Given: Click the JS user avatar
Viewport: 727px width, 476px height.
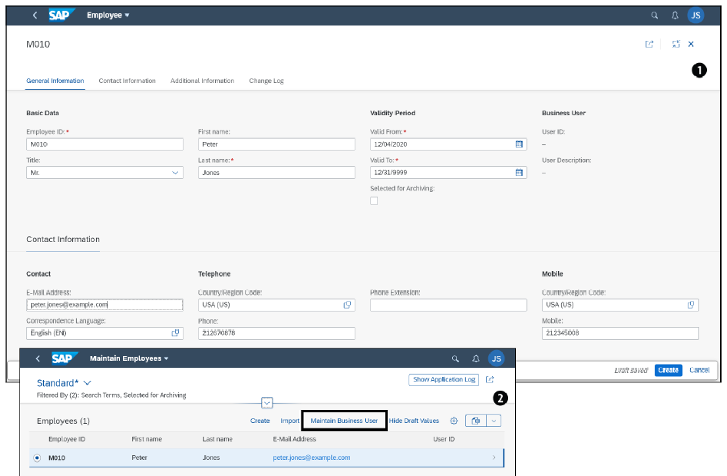Looking at the screenshot, I should [696, 16].
